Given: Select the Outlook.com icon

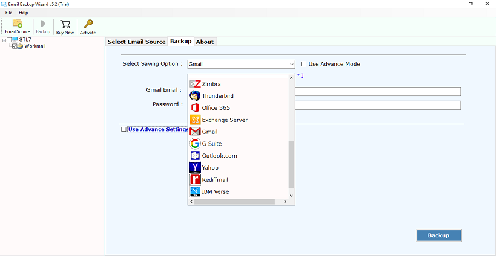Looking at the screenshot, I should 195,156.
